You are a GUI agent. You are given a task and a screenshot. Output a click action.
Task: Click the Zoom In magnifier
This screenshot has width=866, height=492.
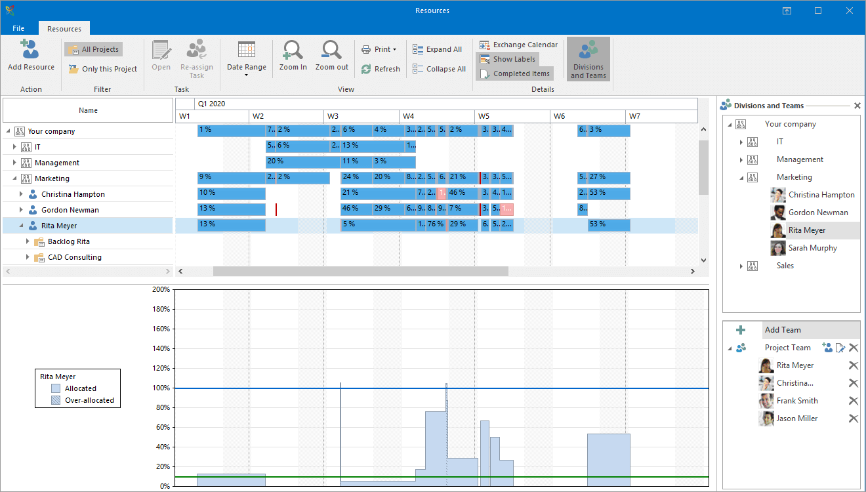click(293, 50)
